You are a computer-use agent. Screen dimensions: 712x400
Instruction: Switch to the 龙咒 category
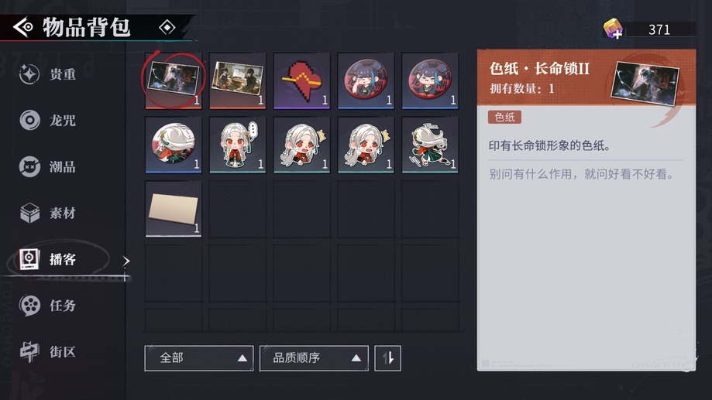(x=48, y=120)
